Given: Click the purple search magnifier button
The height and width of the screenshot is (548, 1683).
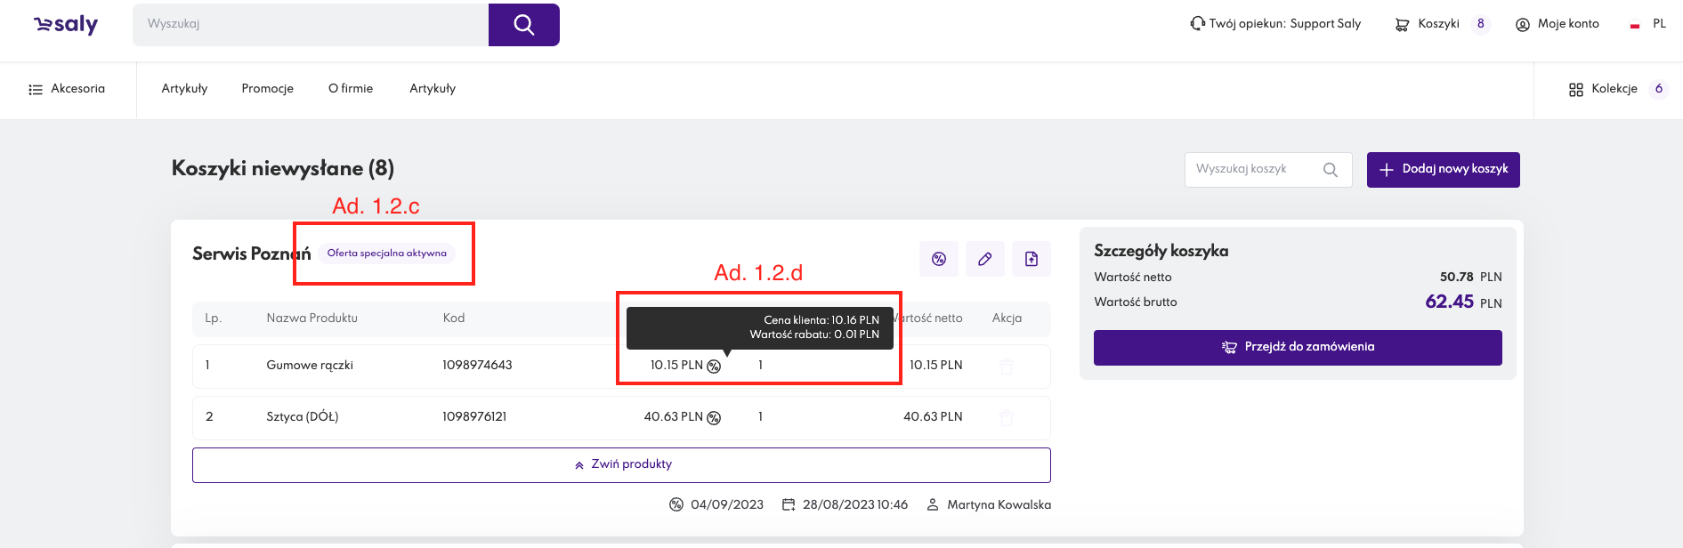Looking at the screenshot, I should [523, 25].
